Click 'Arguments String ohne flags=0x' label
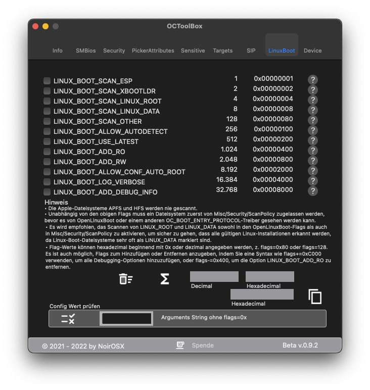The height and width of the screenshot is (390, 370). [204, 317]
